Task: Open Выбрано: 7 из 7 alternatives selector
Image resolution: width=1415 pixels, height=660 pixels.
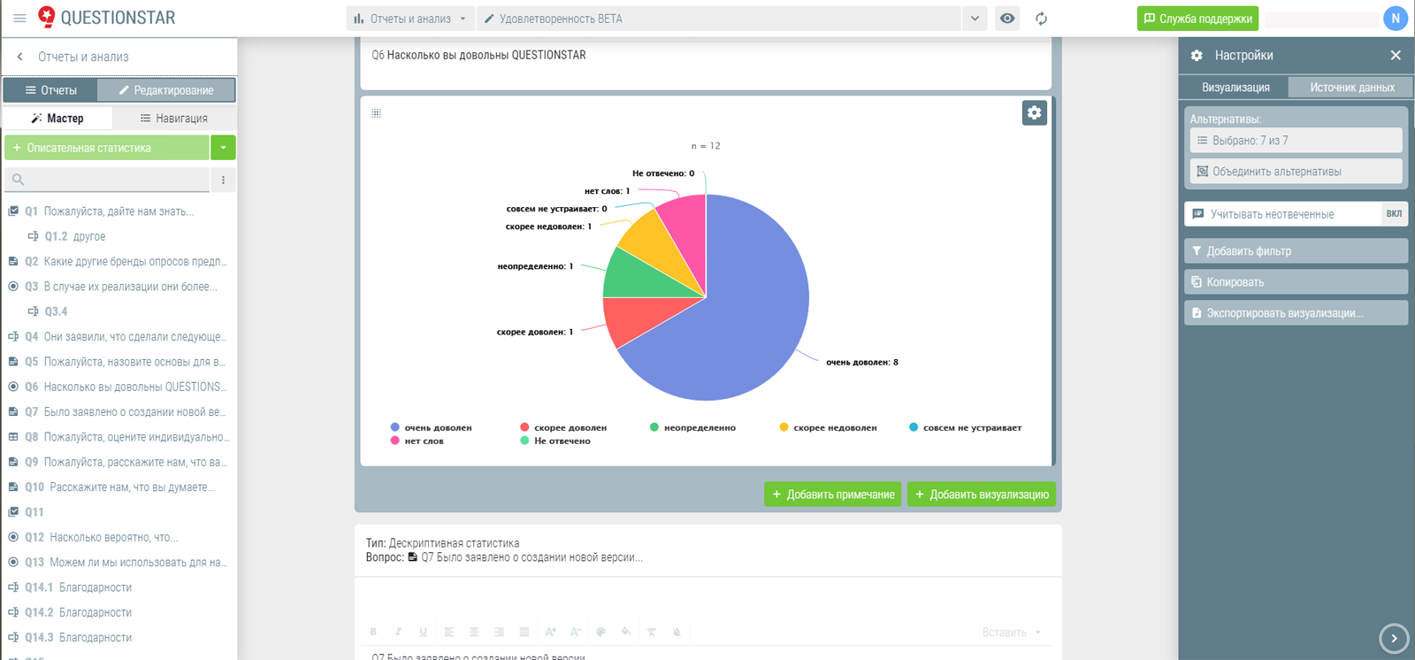Action: 1296,141
